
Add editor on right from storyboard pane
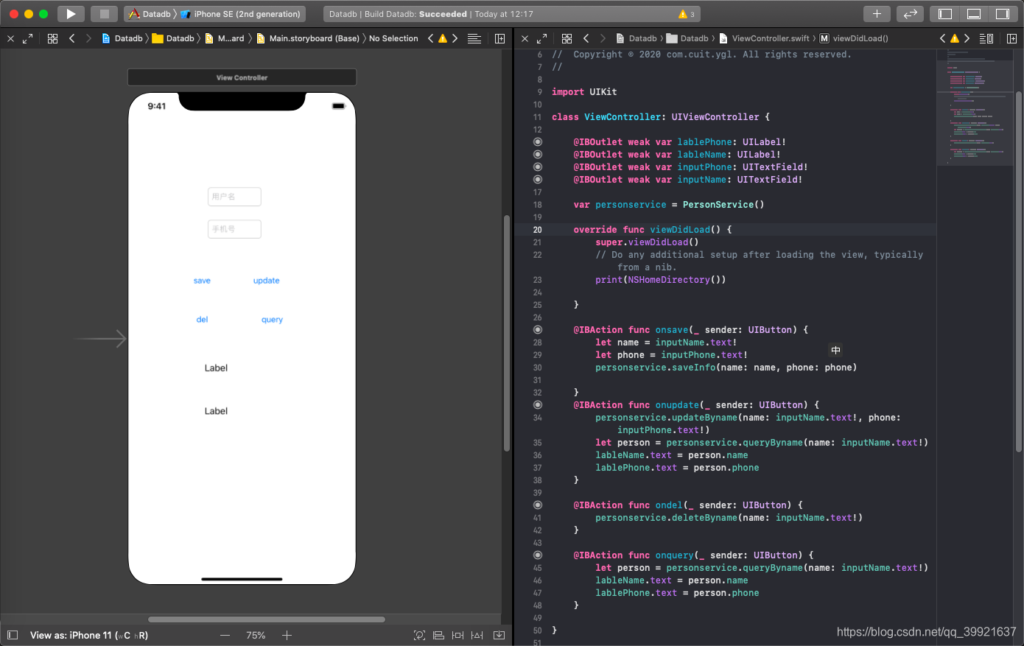(x=499, y=38)
